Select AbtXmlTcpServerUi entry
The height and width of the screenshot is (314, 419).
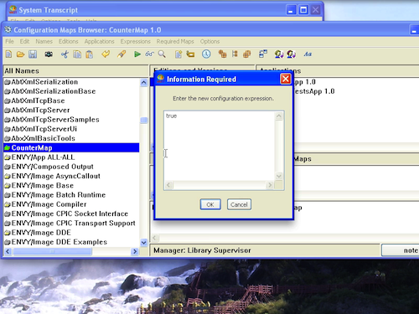pos(44,129)
